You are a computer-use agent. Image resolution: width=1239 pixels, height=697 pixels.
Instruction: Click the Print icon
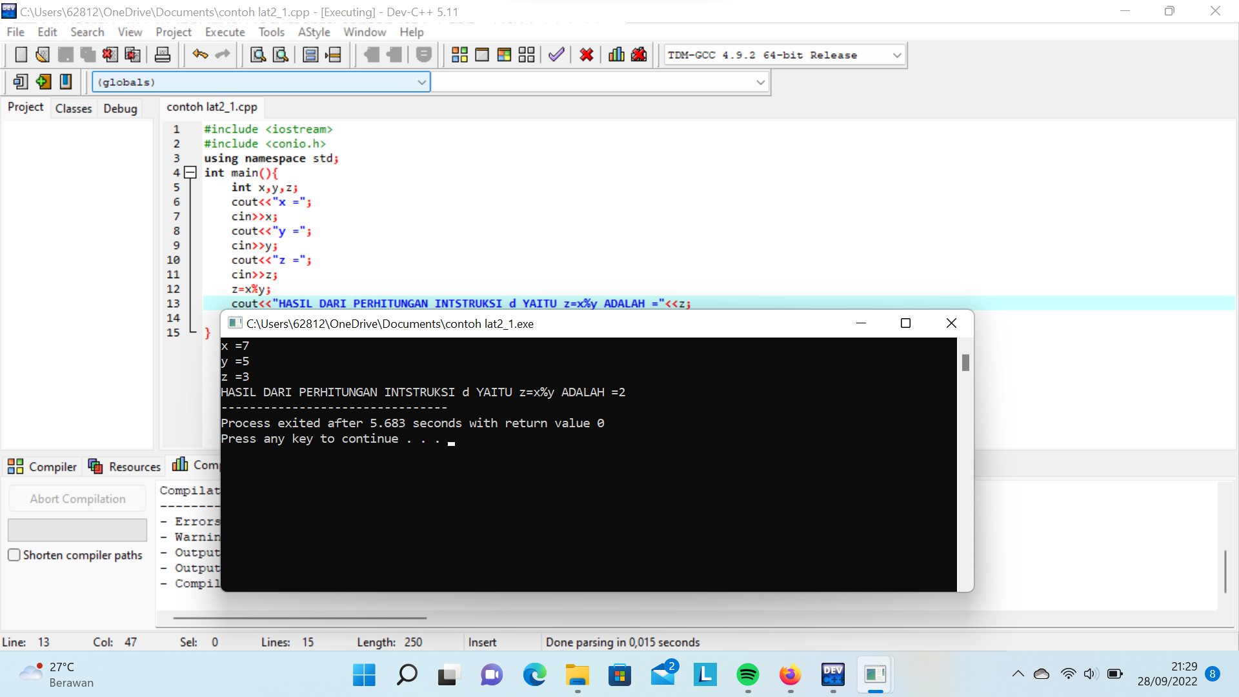tap(163, 55)
